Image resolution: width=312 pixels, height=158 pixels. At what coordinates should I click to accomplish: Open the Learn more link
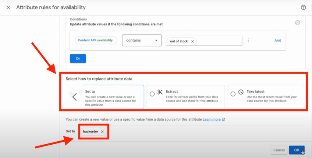pos(212,119)
